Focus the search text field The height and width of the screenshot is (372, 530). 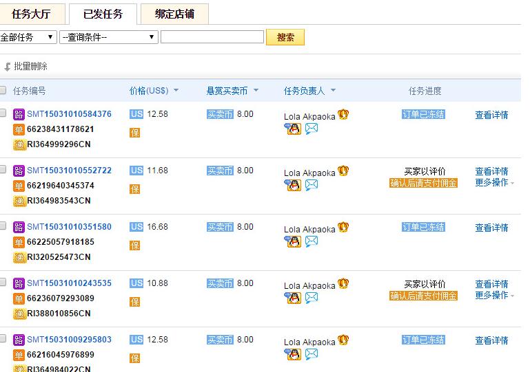[212, 36]
